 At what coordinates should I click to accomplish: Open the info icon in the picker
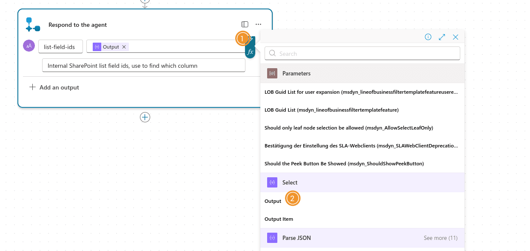pyautogui.click(x=428, y=37)
